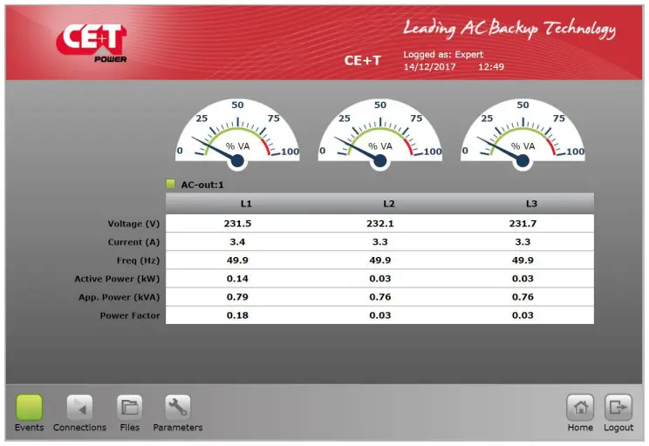Click the Active Power (kW) row label

[x=117, y=279]
